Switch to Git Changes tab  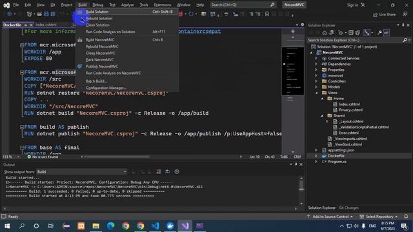[348, 208]
